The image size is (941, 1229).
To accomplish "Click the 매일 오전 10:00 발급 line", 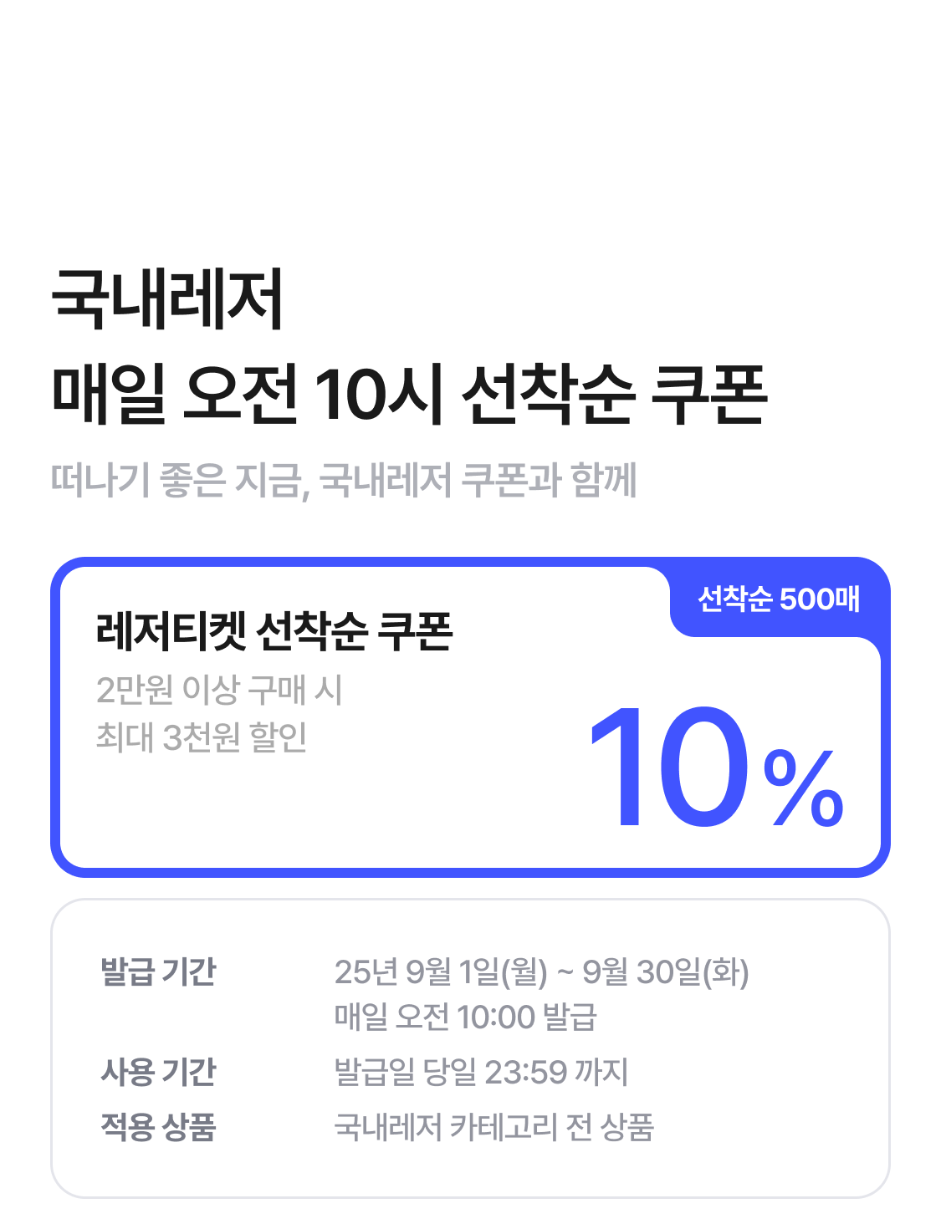I will coord(466,1017).
